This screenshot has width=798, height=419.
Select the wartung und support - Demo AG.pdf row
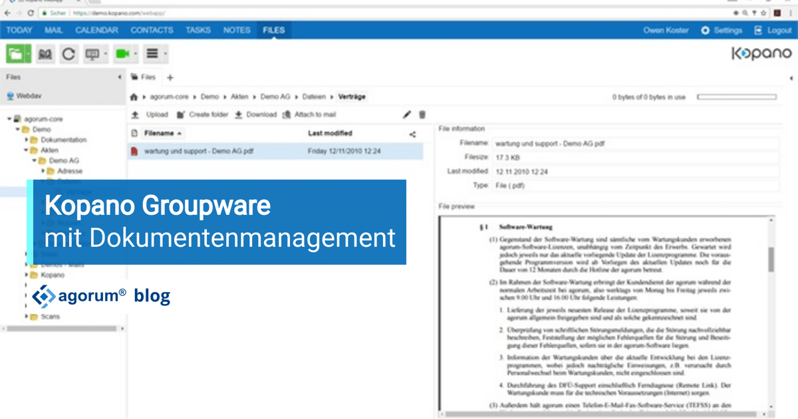pyautogui.click(x=275, y=152)
